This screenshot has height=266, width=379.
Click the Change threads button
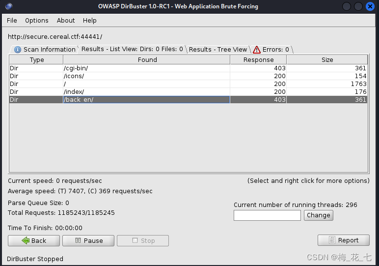coord(319,215)
